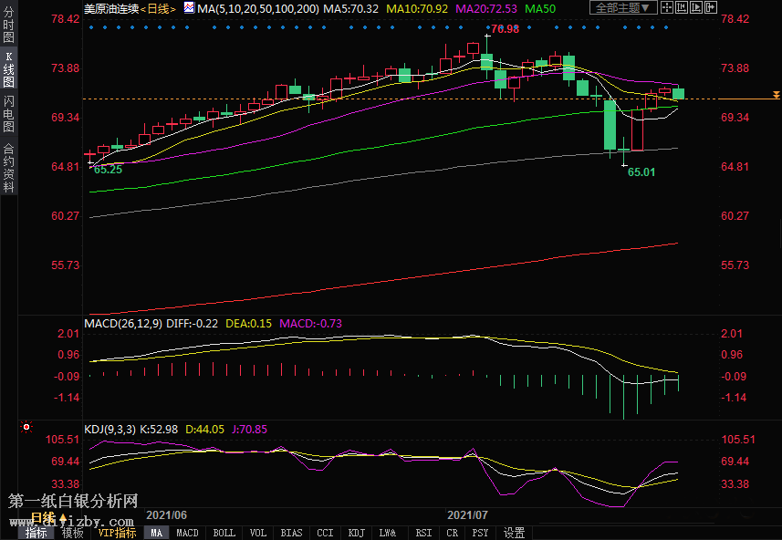
Task: Switch to the 闪电图 side tab
Action: 8,114
